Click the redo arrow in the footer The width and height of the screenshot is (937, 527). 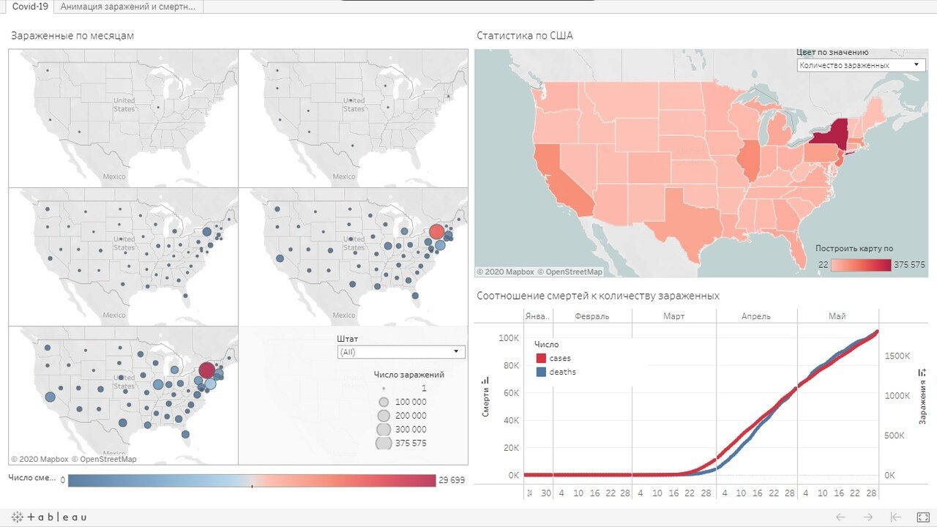click(x=868, y=517)
